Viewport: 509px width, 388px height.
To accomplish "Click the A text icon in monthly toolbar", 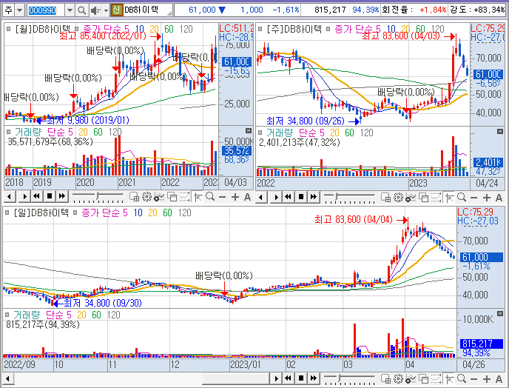I will 247,197.
